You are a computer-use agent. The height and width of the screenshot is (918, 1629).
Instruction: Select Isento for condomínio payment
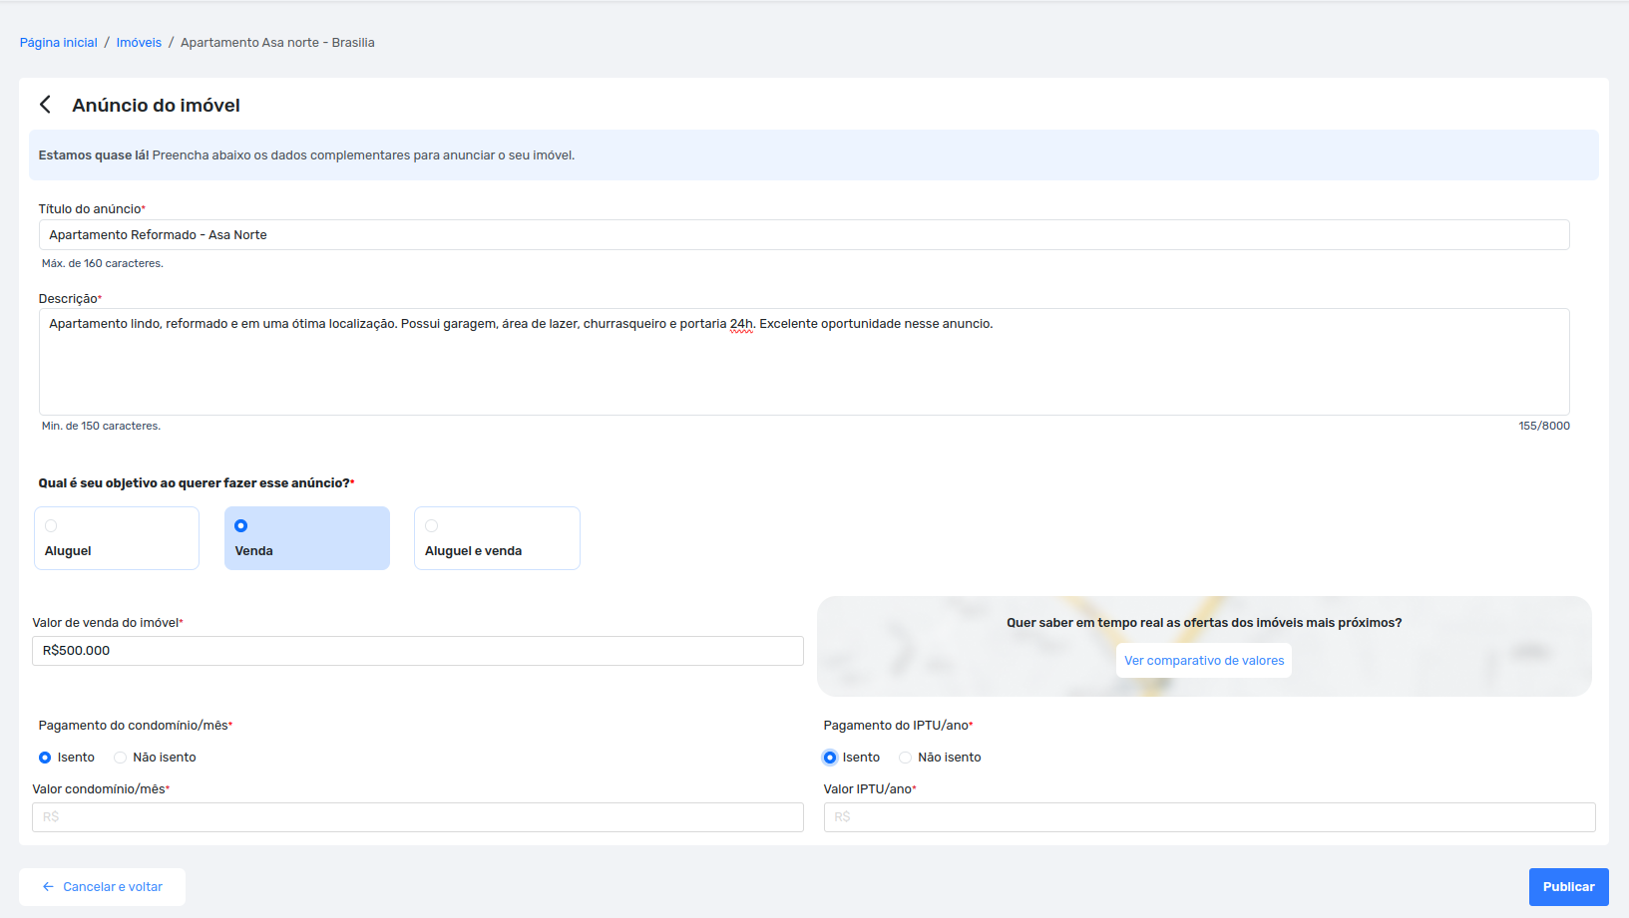pos(45,758)
